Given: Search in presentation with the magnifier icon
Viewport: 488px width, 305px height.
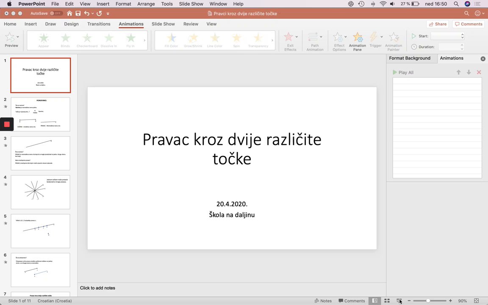Looking at the screenshot, I should [x=466, y=14].
